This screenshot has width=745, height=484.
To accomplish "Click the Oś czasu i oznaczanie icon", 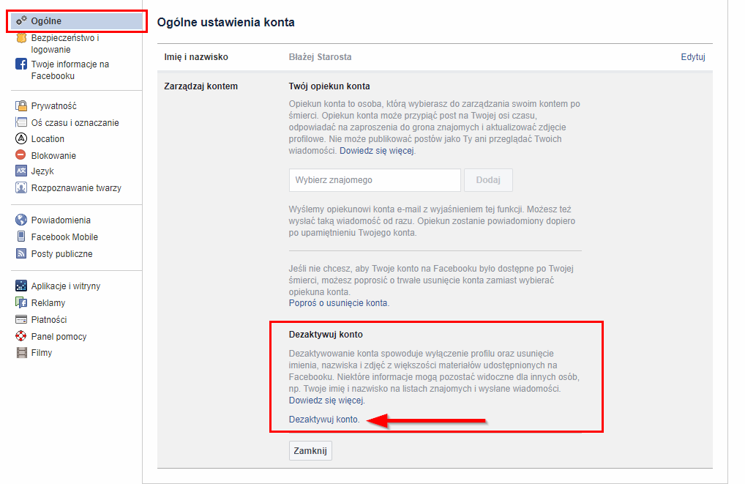I will click(21, 122).
